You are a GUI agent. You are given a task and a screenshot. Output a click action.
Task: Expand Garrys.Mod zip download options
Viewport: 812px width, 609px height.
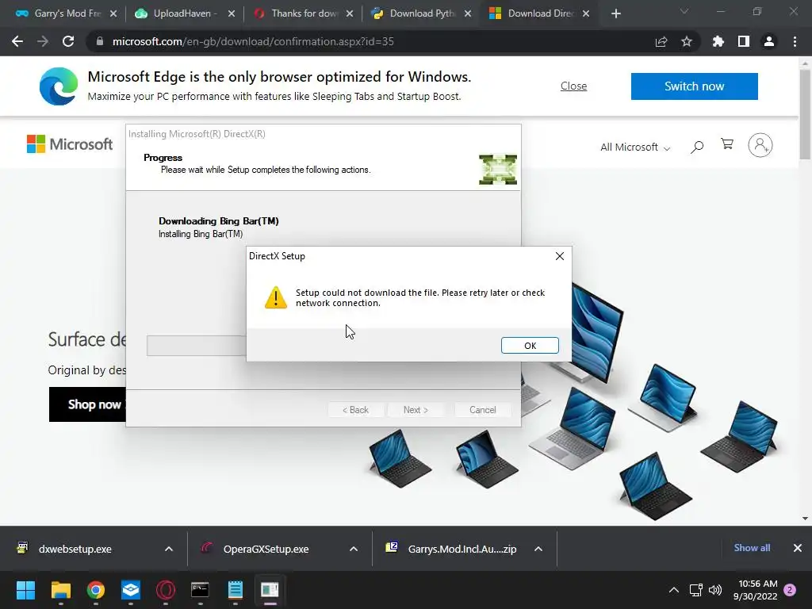tap(538, 549)
